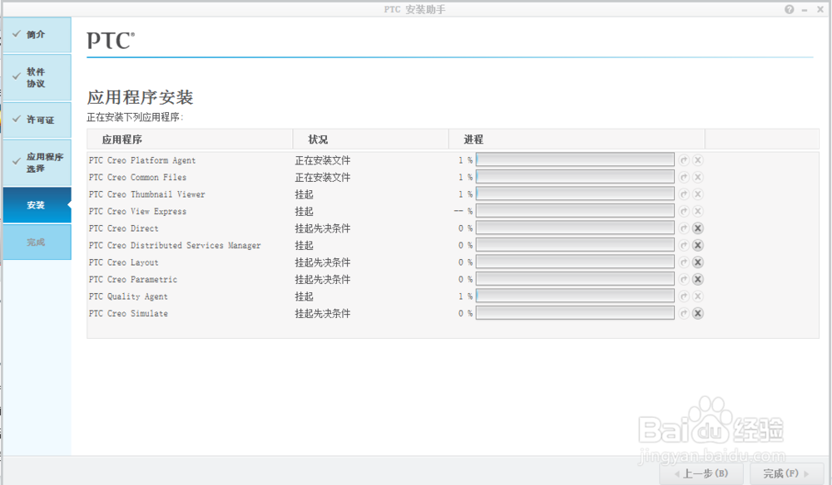Select PTC Creo Distributed Services Manager row name
This screenshot has width=832, height=485.
(175, 246)
